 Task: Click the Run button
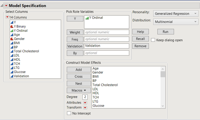165,32
